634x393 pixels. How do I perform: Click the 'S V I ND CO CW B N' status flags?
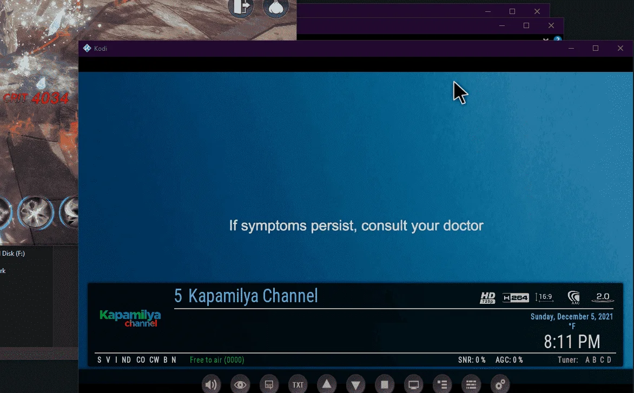coord(137,360)
